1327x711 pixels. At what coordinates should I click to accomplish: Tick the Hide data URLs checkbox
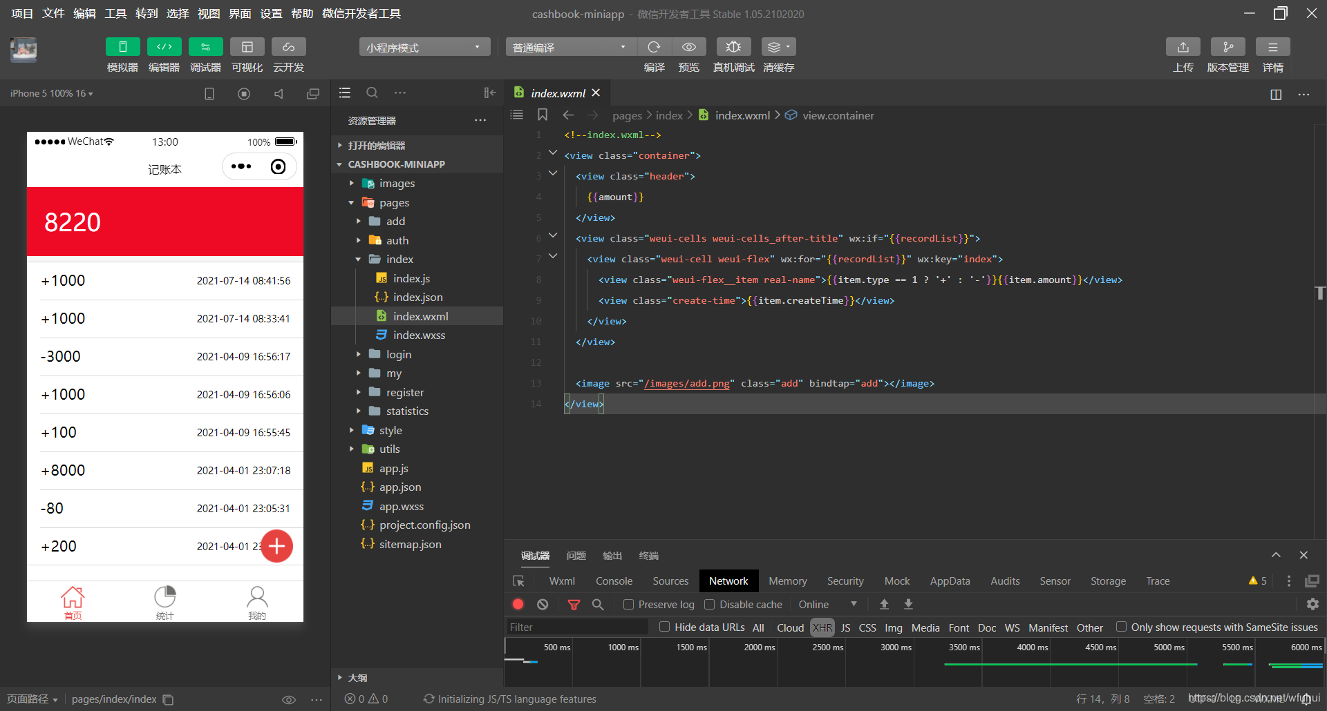664,627
